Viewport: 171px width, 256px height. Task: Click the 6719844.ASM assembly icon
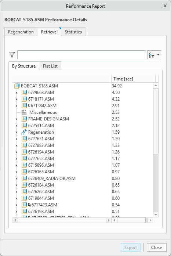[x=24, y=198]
